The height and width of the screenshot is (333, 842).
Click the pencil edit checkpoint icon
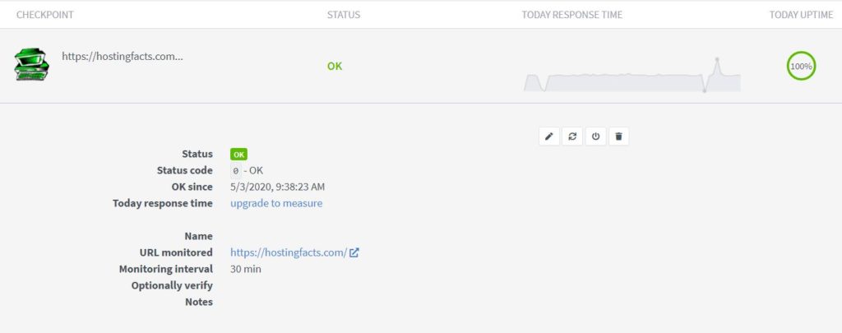[x=548, y=136]
